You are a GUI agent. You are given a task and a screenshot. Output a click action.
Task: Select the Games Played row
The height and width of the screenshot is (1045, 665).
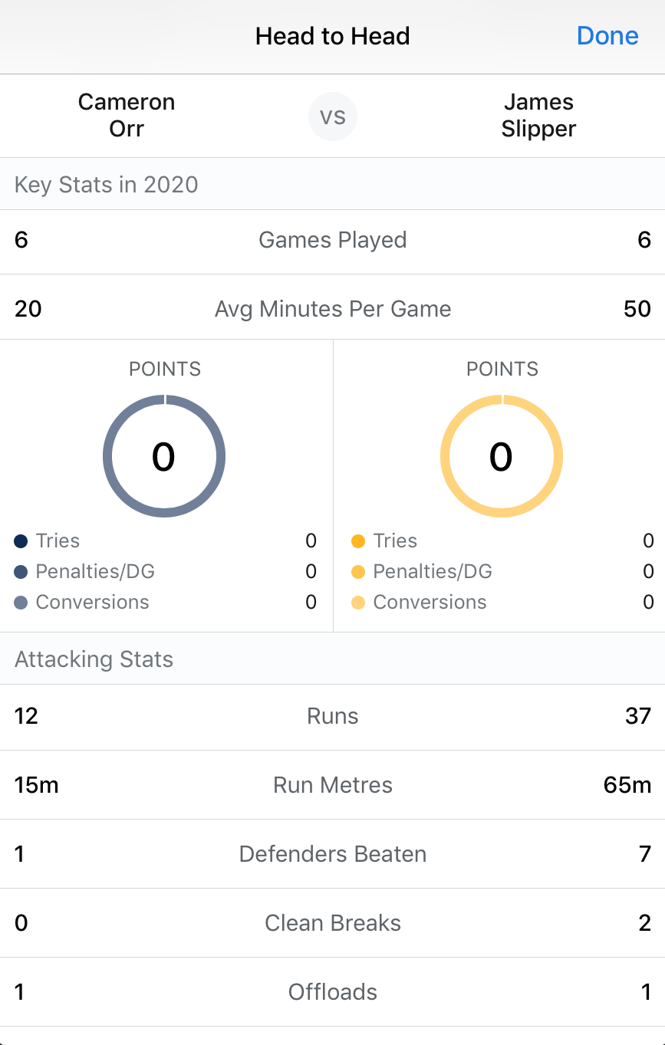[333, 241]
